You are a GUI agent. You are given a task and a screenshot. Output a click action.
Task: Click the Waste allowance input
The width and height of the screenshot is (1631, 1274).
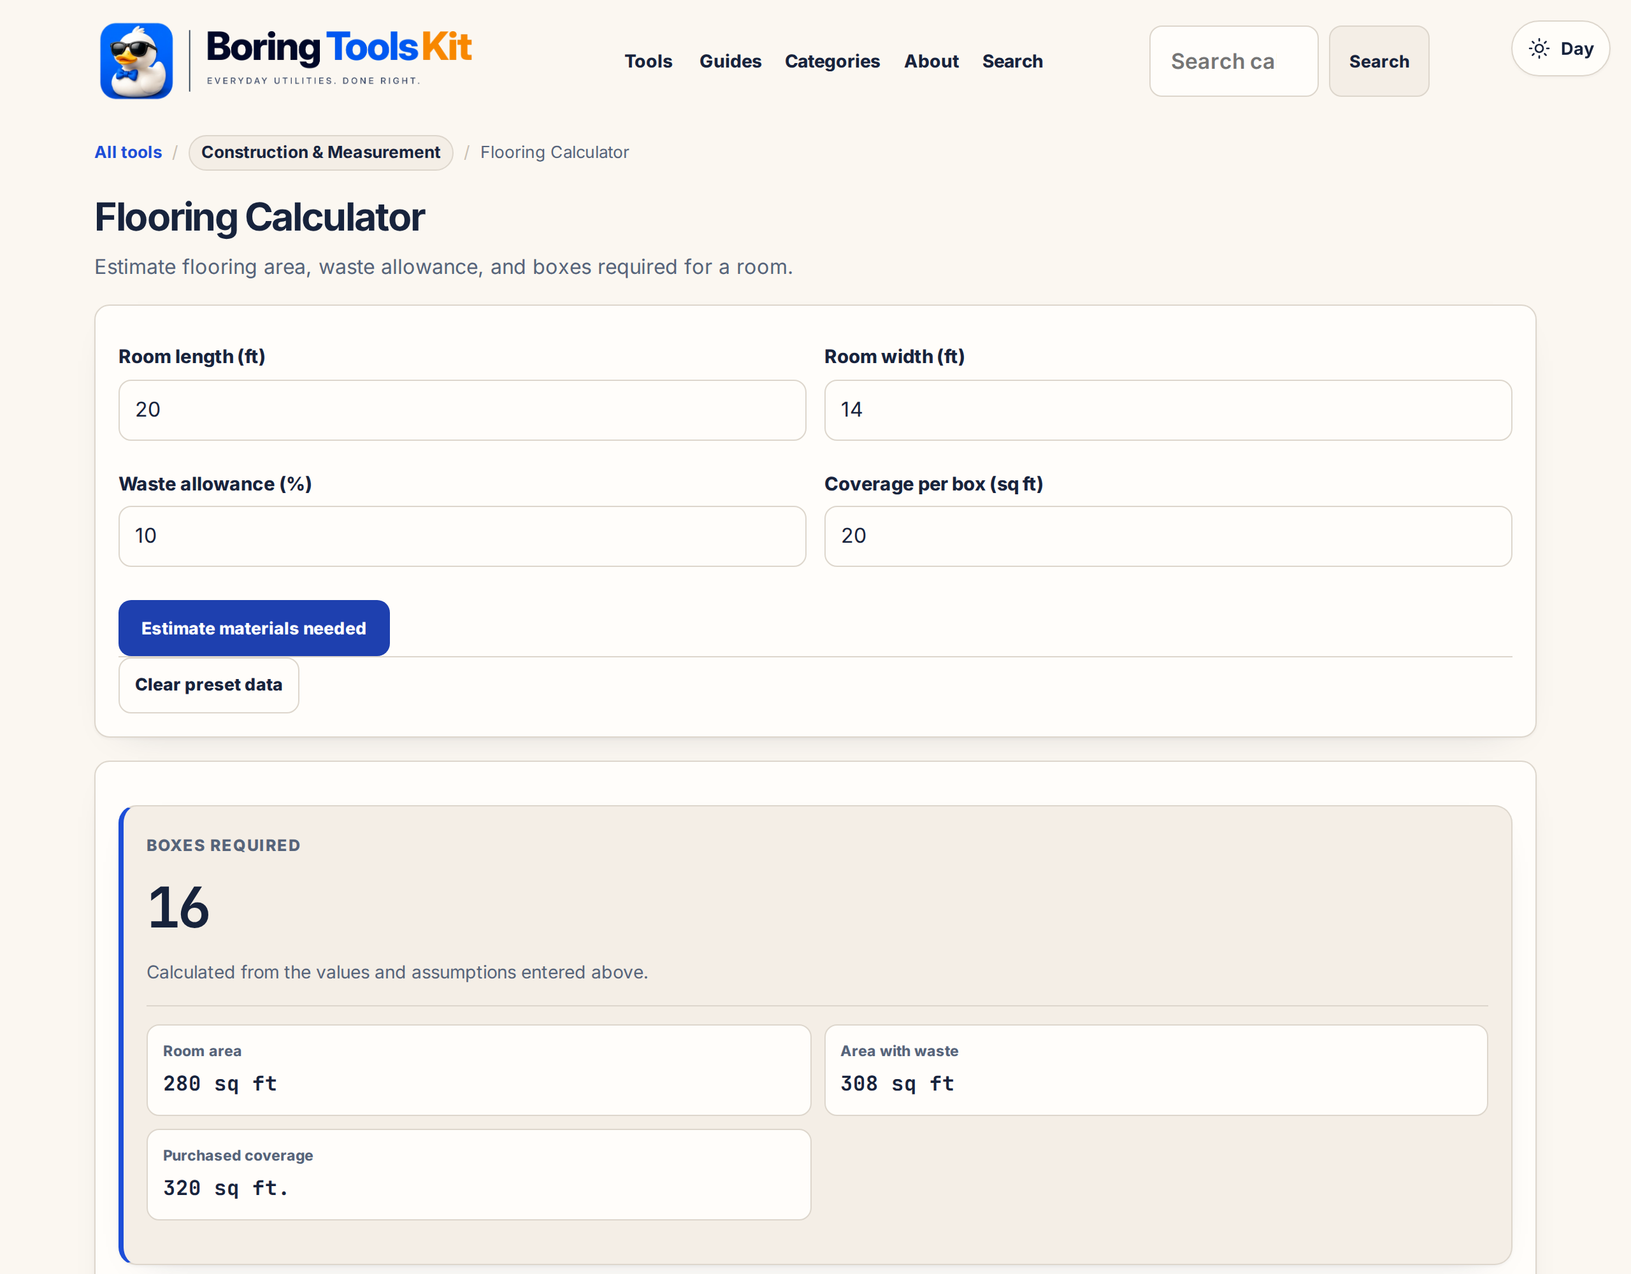point(463,536)
